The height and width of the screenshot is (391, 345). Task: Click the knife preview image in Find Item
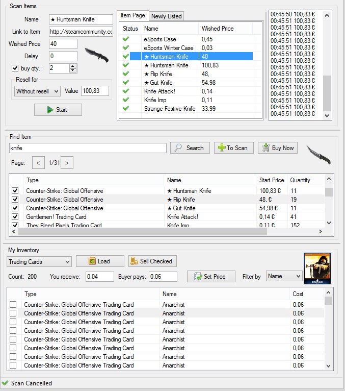point(319,155)
